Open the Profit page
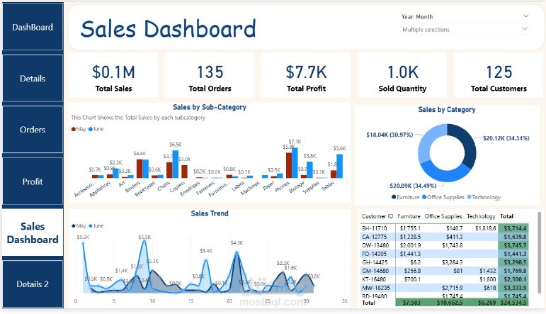546x314 pixels. [33, 181]
